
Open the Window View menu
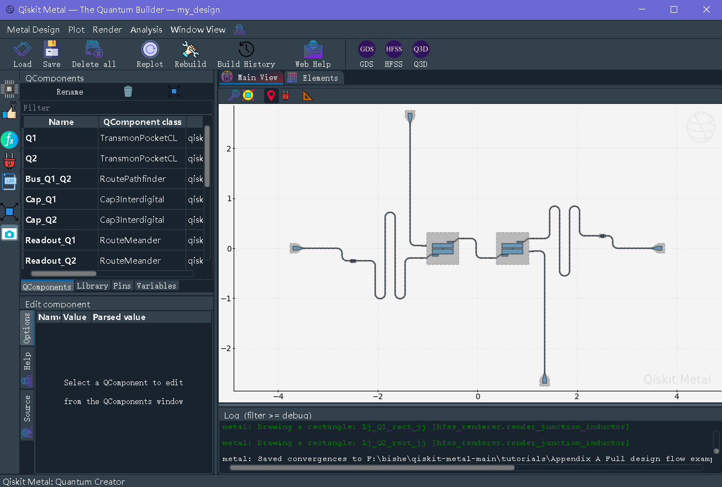[198, 30]
